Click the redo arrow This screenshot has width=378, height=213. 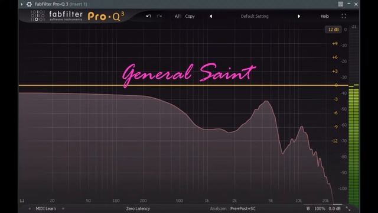click(x=159, y=16)
